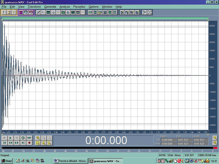The image size is (219, 164).
Task: Open the Window menu
Action: [x=107, y=7]
